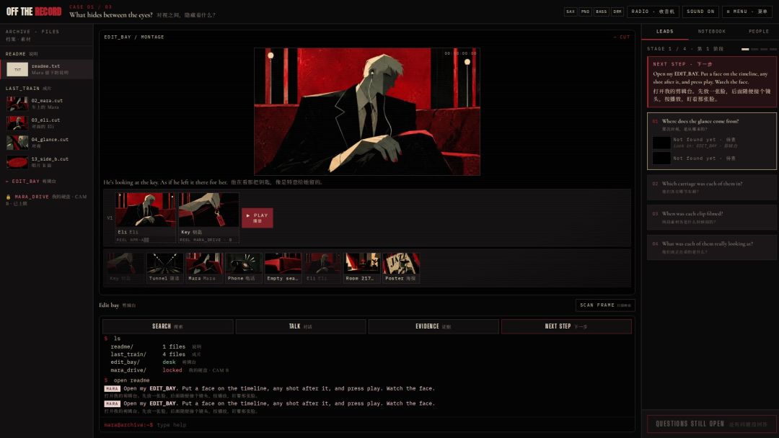Select the TALK action tab
Viewport: 779px width, 438px height.
[301, 326]
